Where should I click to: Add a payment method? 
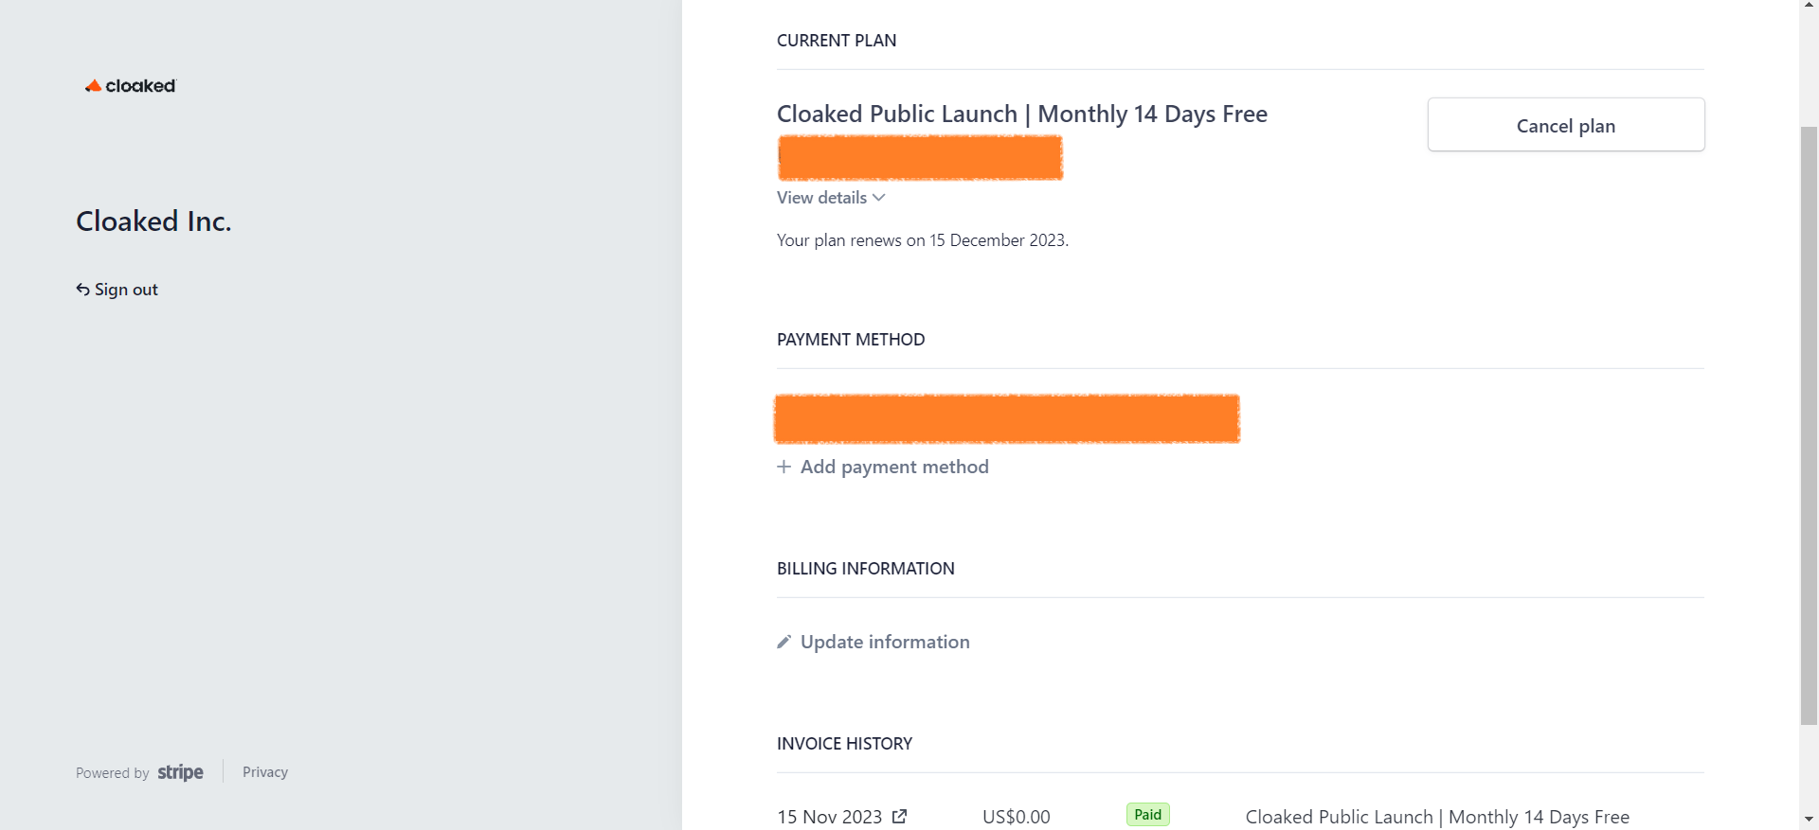[883, 467]
